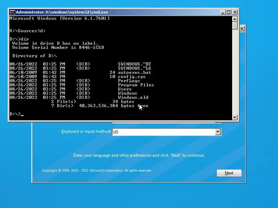Viewport: 278px width, 208px height.
Task: Click the 'Directory of D:\' line
Action: click(34, 56)
